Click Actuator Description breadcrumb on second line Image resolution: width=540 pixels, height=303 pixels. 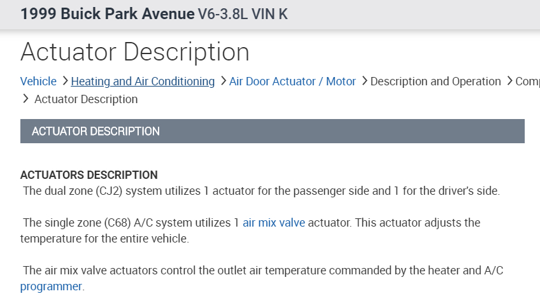(86, 99)
